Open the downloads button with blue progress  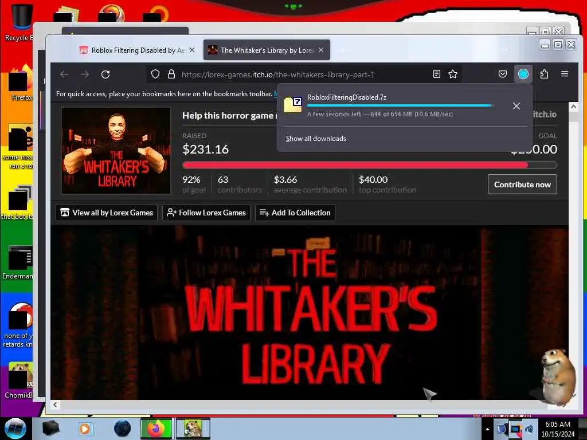click(523, 74)
